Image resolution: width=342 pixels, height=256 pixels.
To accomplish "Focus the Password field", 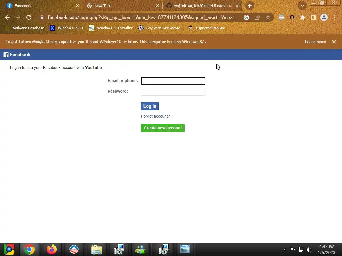I will pyautogui.click(x=173, y=92).
